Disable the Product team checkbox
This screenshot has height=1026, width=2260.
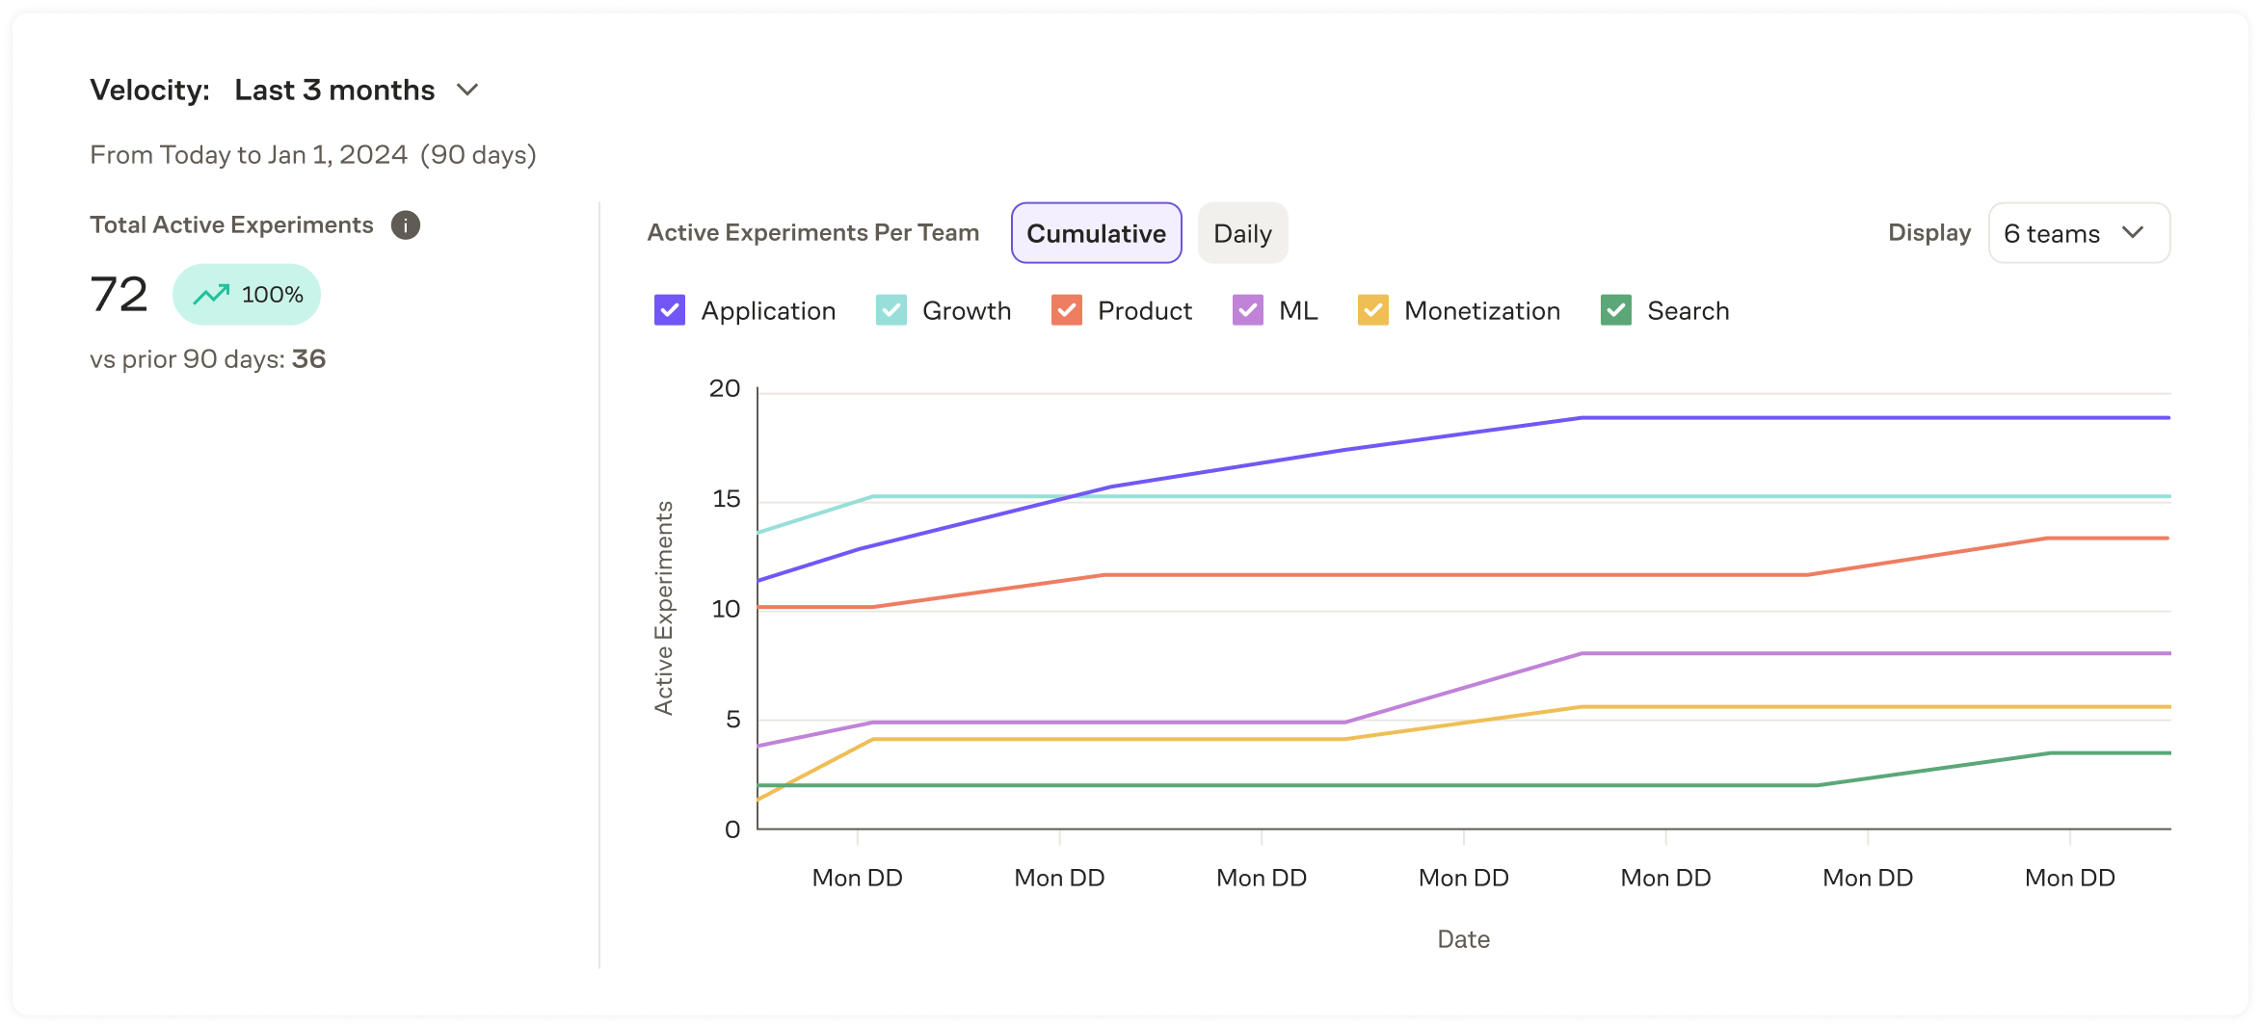(1067, 311)
